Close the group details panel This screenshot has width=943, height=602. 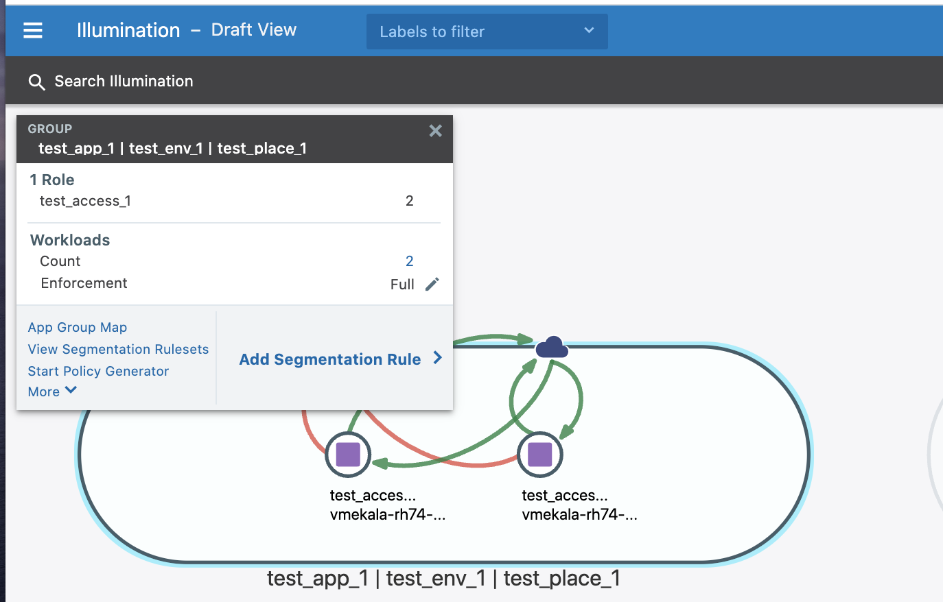click(x=435, y=131)
